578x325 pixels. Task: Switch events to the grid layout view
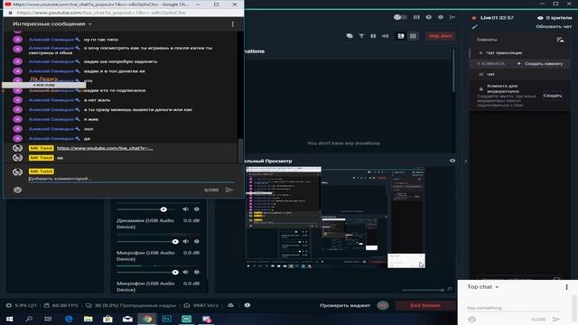tap(413, 36)
